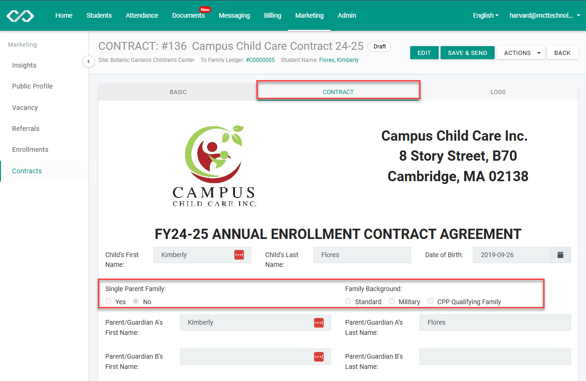The height and width of the screenshot is (381, 586).
Task: Click red icon in Parent/Guardian A's First Name
Action: [x=319, y=322]
